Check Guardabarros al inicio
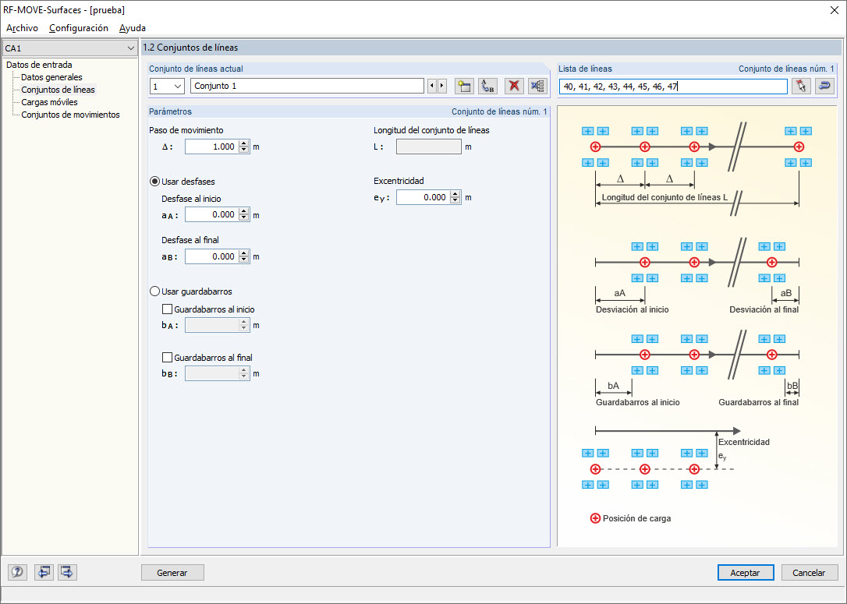 pos(168,309)
